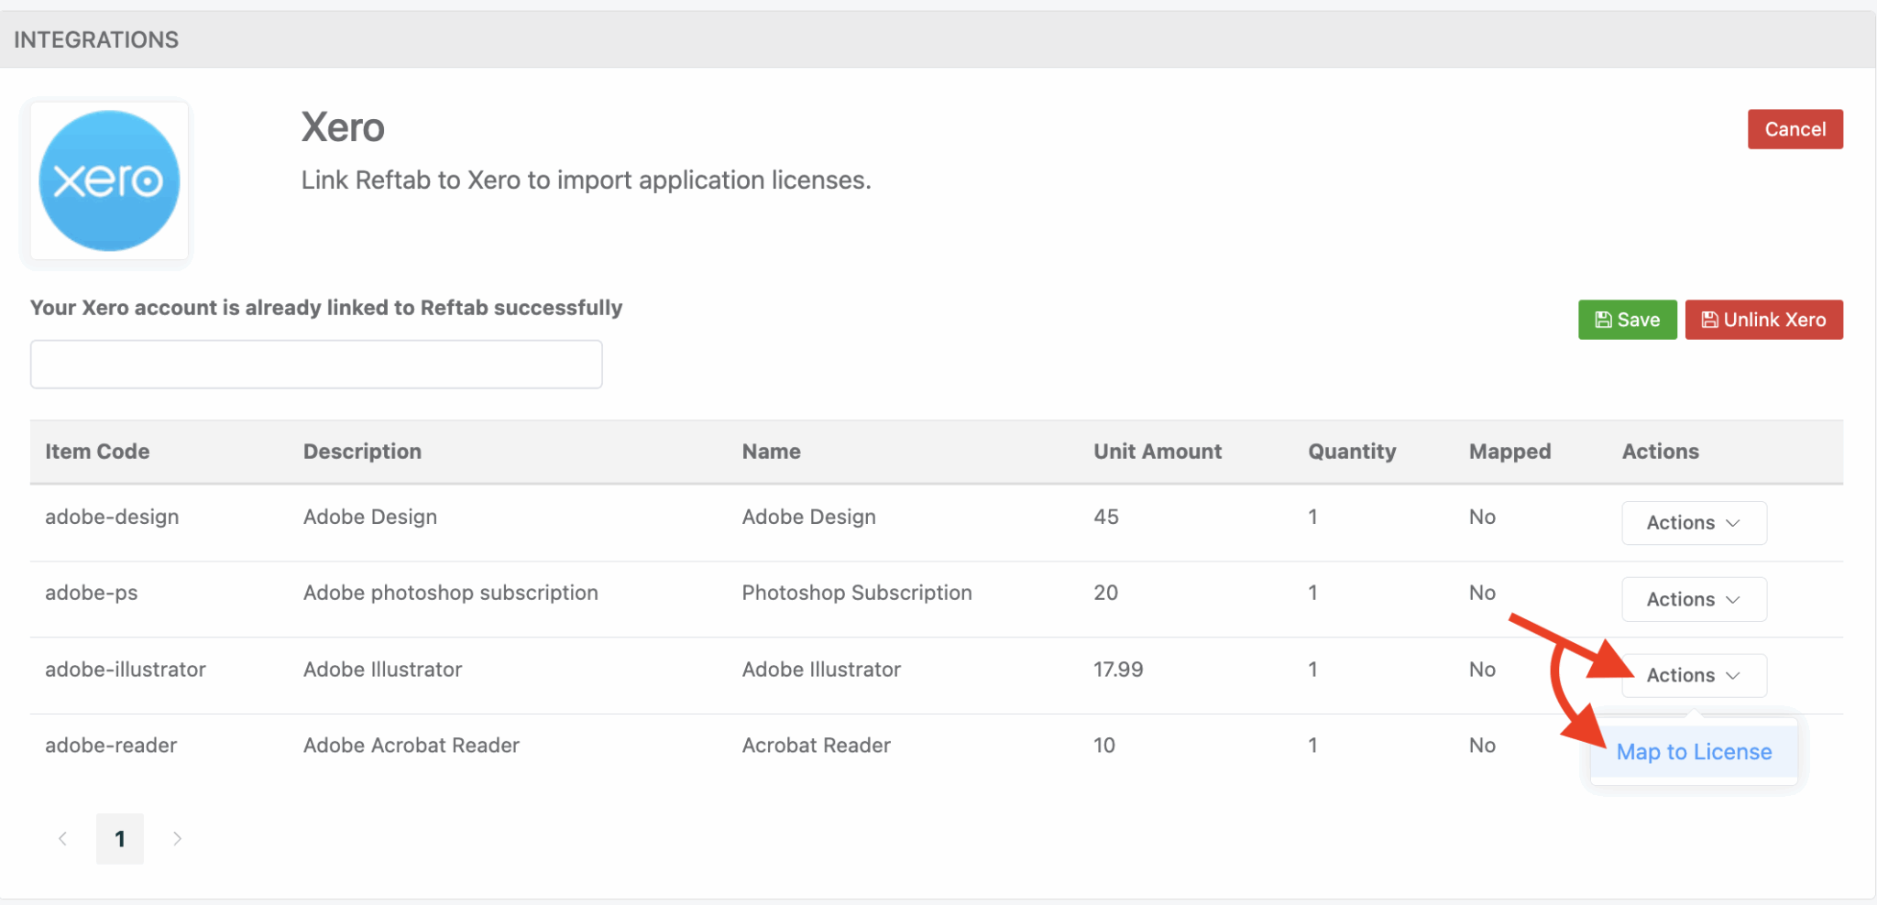The width and height of the screenshot is (1877, 905).
Task: Select Map to License menu option
Action: point(1694,752)
